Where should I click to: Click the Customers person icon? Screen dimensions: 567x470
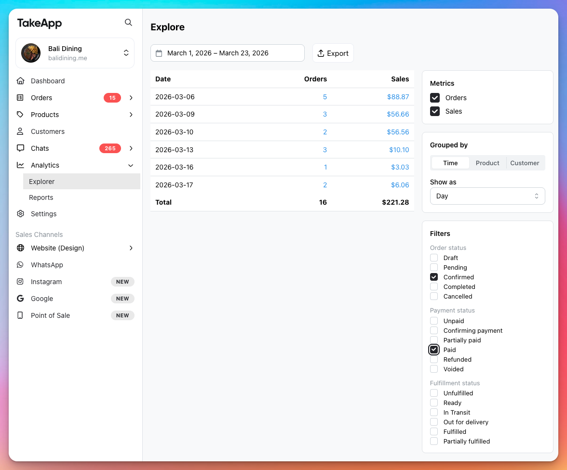(x=20, y=131)
